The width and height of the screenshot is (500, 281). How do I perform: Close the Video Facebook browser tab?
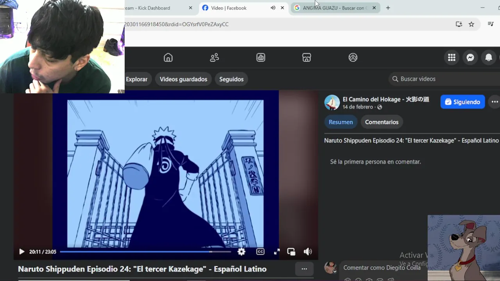coord(282,8)
